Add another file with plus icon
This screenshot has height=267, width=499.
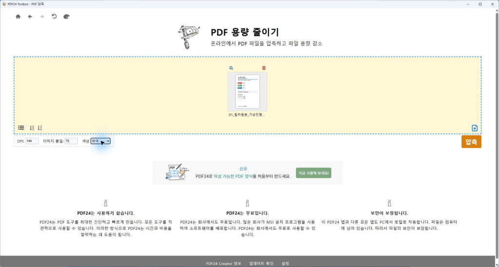475,128
